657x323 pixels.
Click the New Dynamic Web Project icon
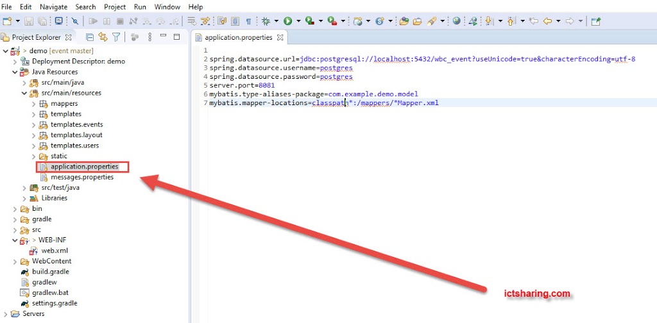357,21
